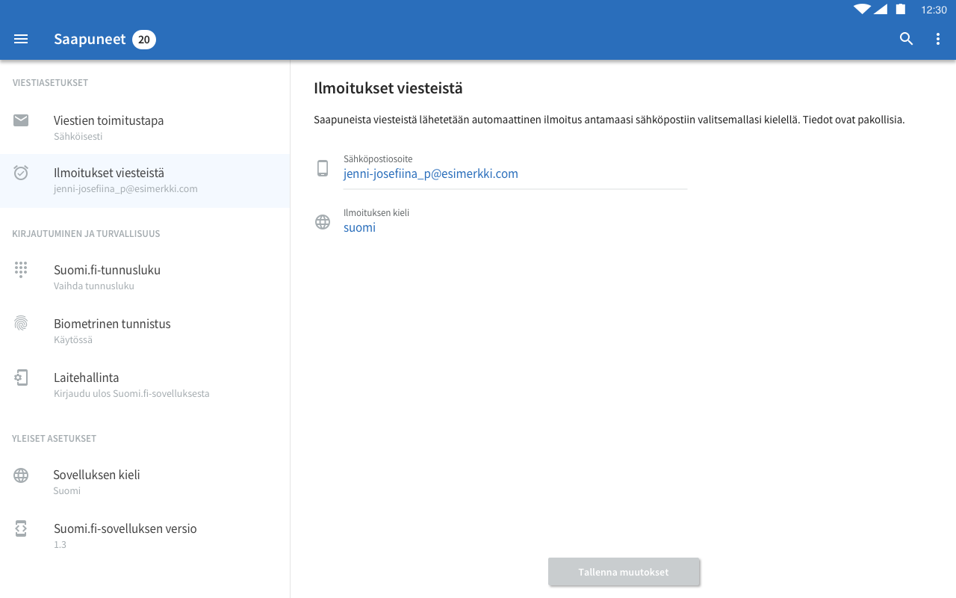Click the app version code icon
The width and height of the screenshot is (956, 598).
pyautogui.click(x=21, y=528)
